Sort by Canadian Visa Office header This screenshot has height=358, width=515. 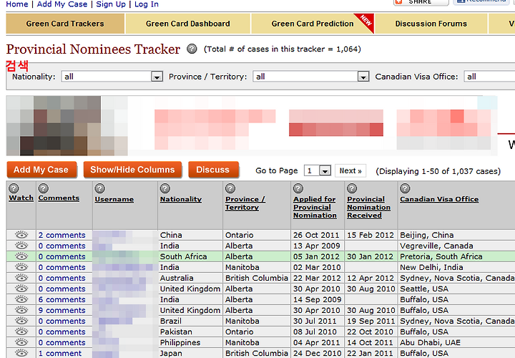click(x=439, y=199)
